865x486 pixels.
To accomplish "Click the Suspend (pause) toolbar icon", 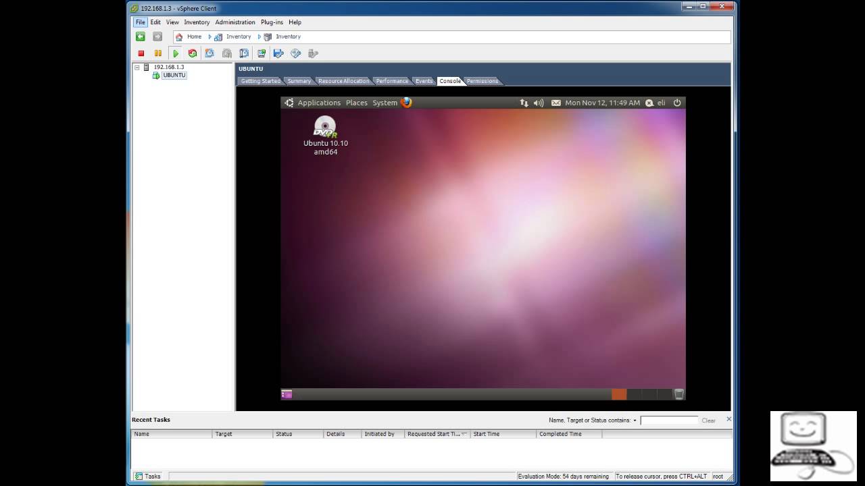I will pyautogui.click(x=158, y=53).
